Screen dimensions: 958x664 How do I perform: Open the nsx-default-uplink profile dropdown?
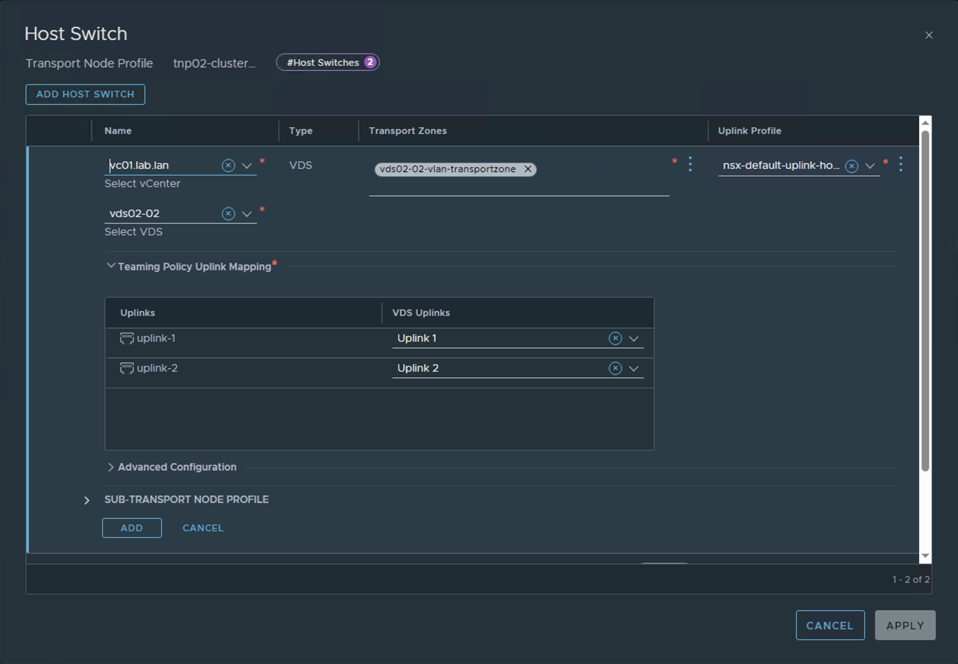coord(869,165)
